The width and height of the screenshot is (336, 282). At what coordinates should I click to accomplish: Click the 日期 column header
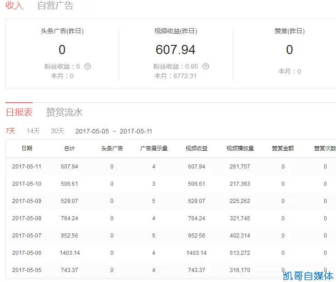[x=27, y=148]
